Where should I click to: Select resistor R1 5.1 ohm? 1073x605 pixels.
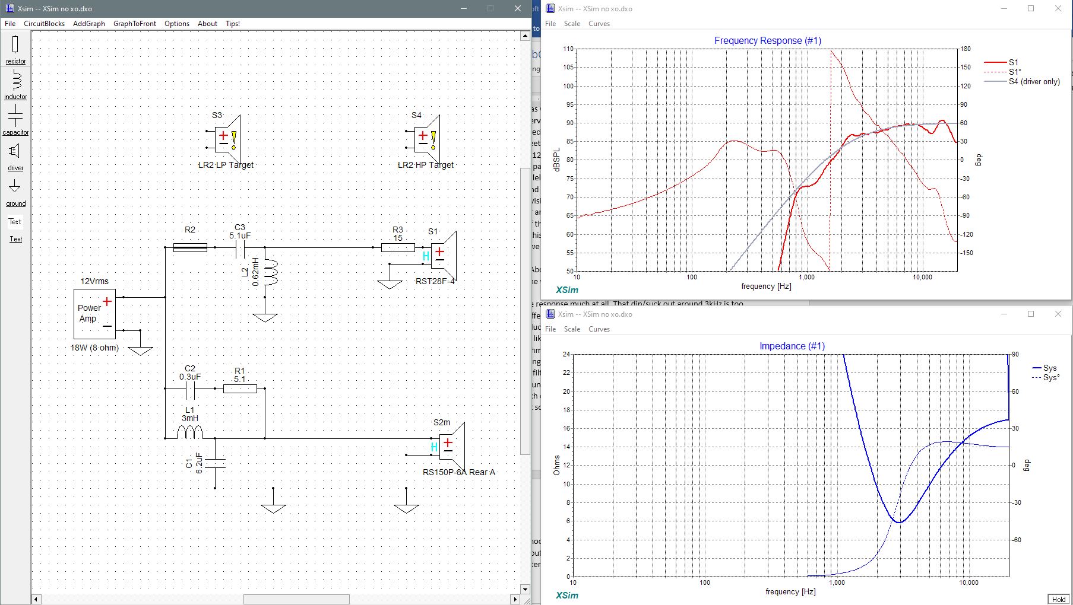click(x=240, y=389)
